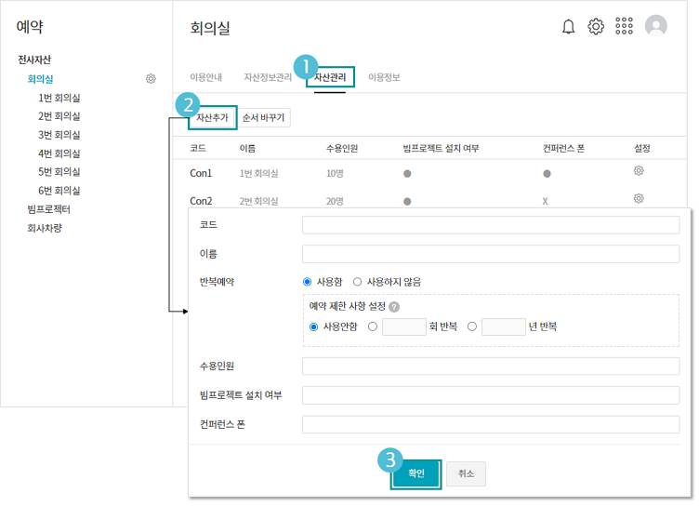Viewport: 699px width, 506px height.
Task: Click the 취소 cancel button
Action: [466, 473]
